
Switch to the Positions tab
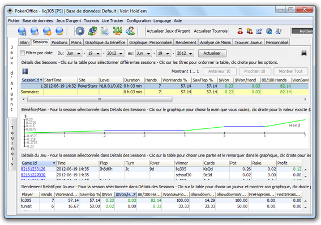coord(59,42)
